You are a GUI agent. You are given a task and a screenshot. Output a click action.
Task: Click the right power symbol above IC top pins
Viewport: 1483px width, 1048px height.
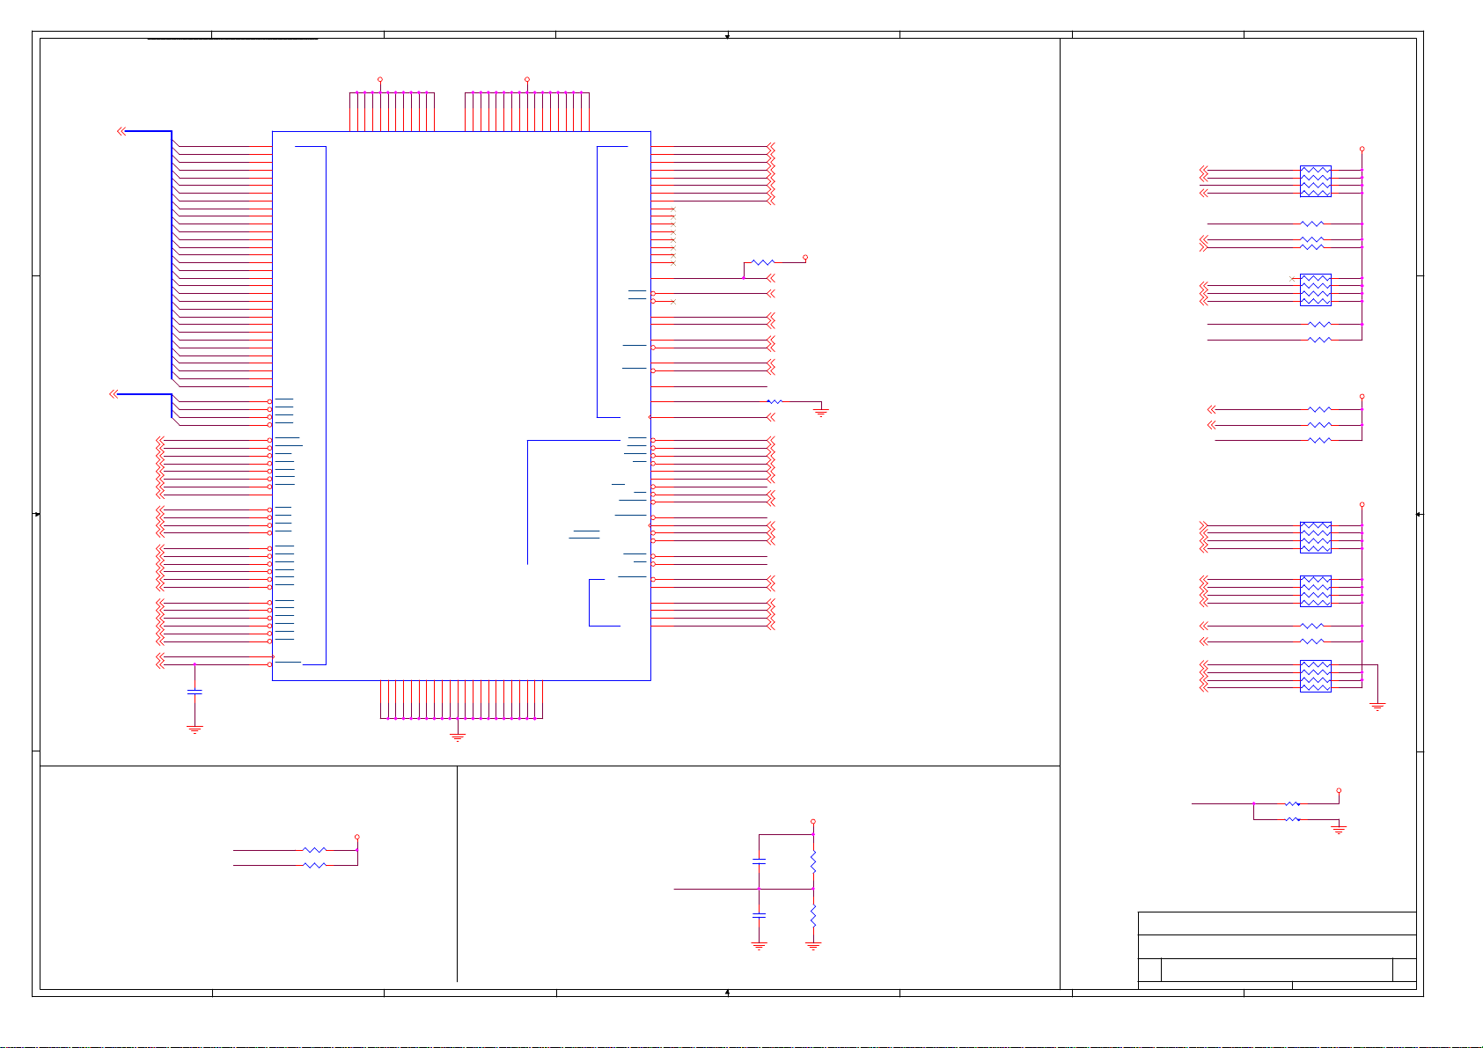coord(527,79)
